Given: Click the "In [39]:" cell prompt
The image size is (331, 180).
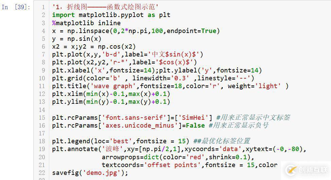Looking at the screenshot, I should pos(16,7).
